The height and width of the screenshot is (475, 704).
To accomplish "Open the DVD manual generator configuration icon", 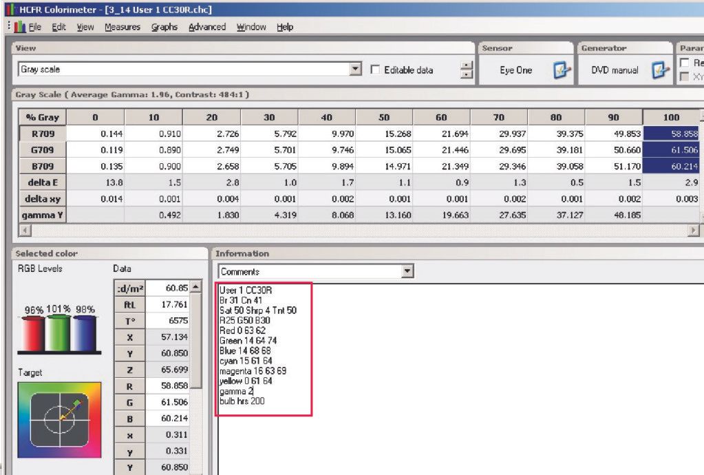I will pyautogui.click(x=659, y=70).
